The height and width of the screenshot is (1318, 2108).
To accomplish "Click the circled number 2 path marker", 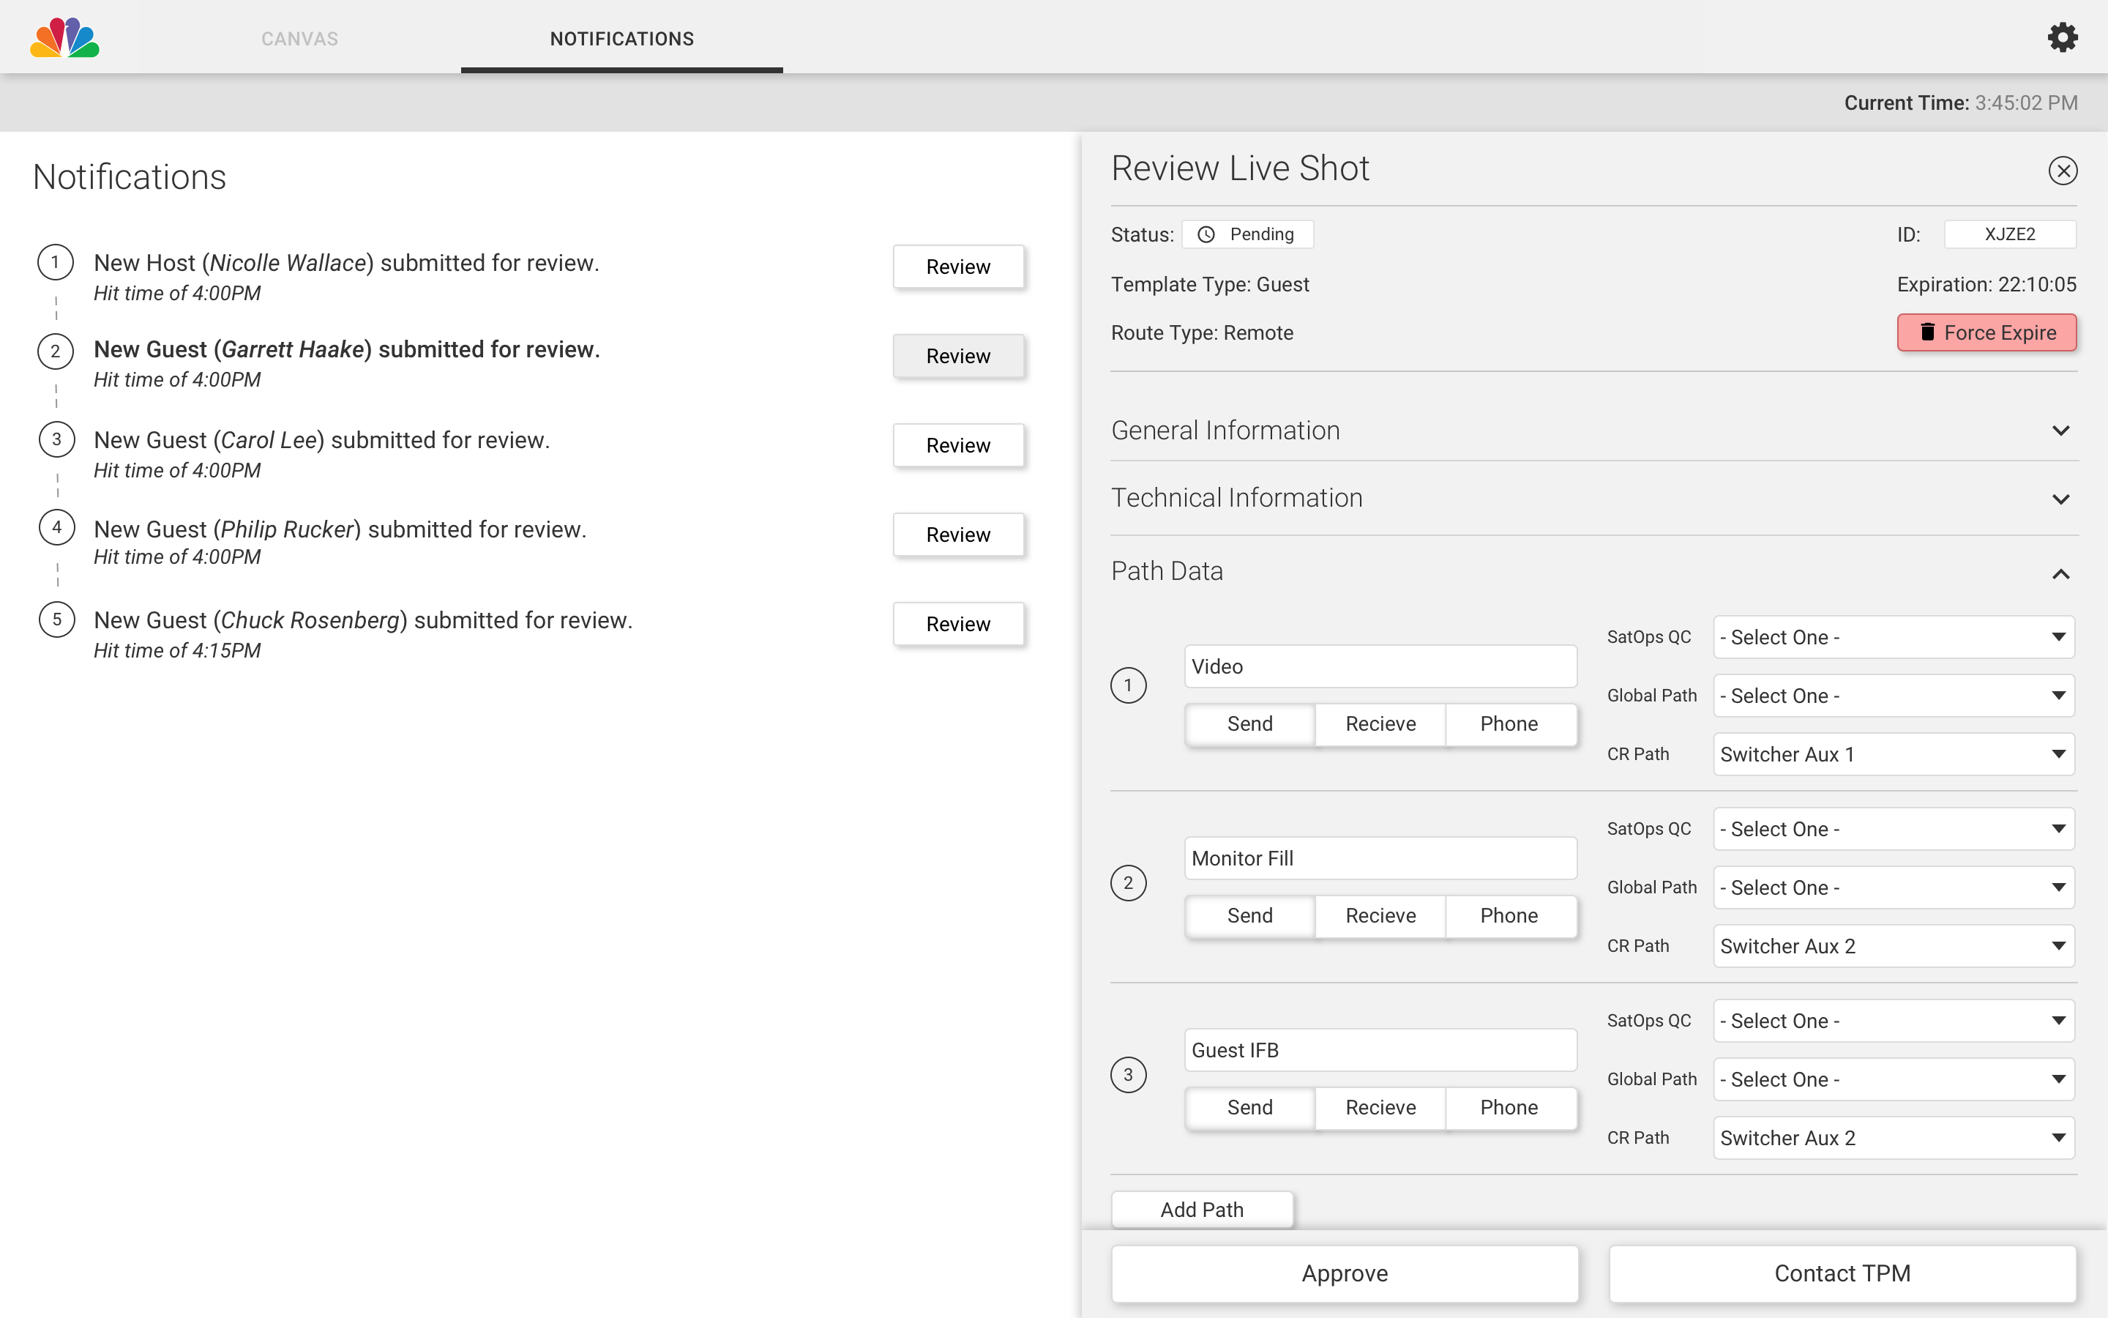I will [x=1128, y=883].
